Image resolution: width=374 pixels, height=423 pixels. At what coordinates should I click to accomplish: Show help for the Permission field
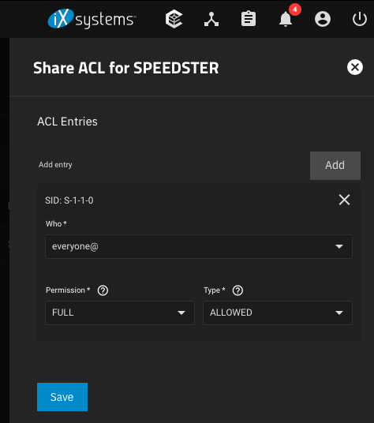tap(103, 290)
